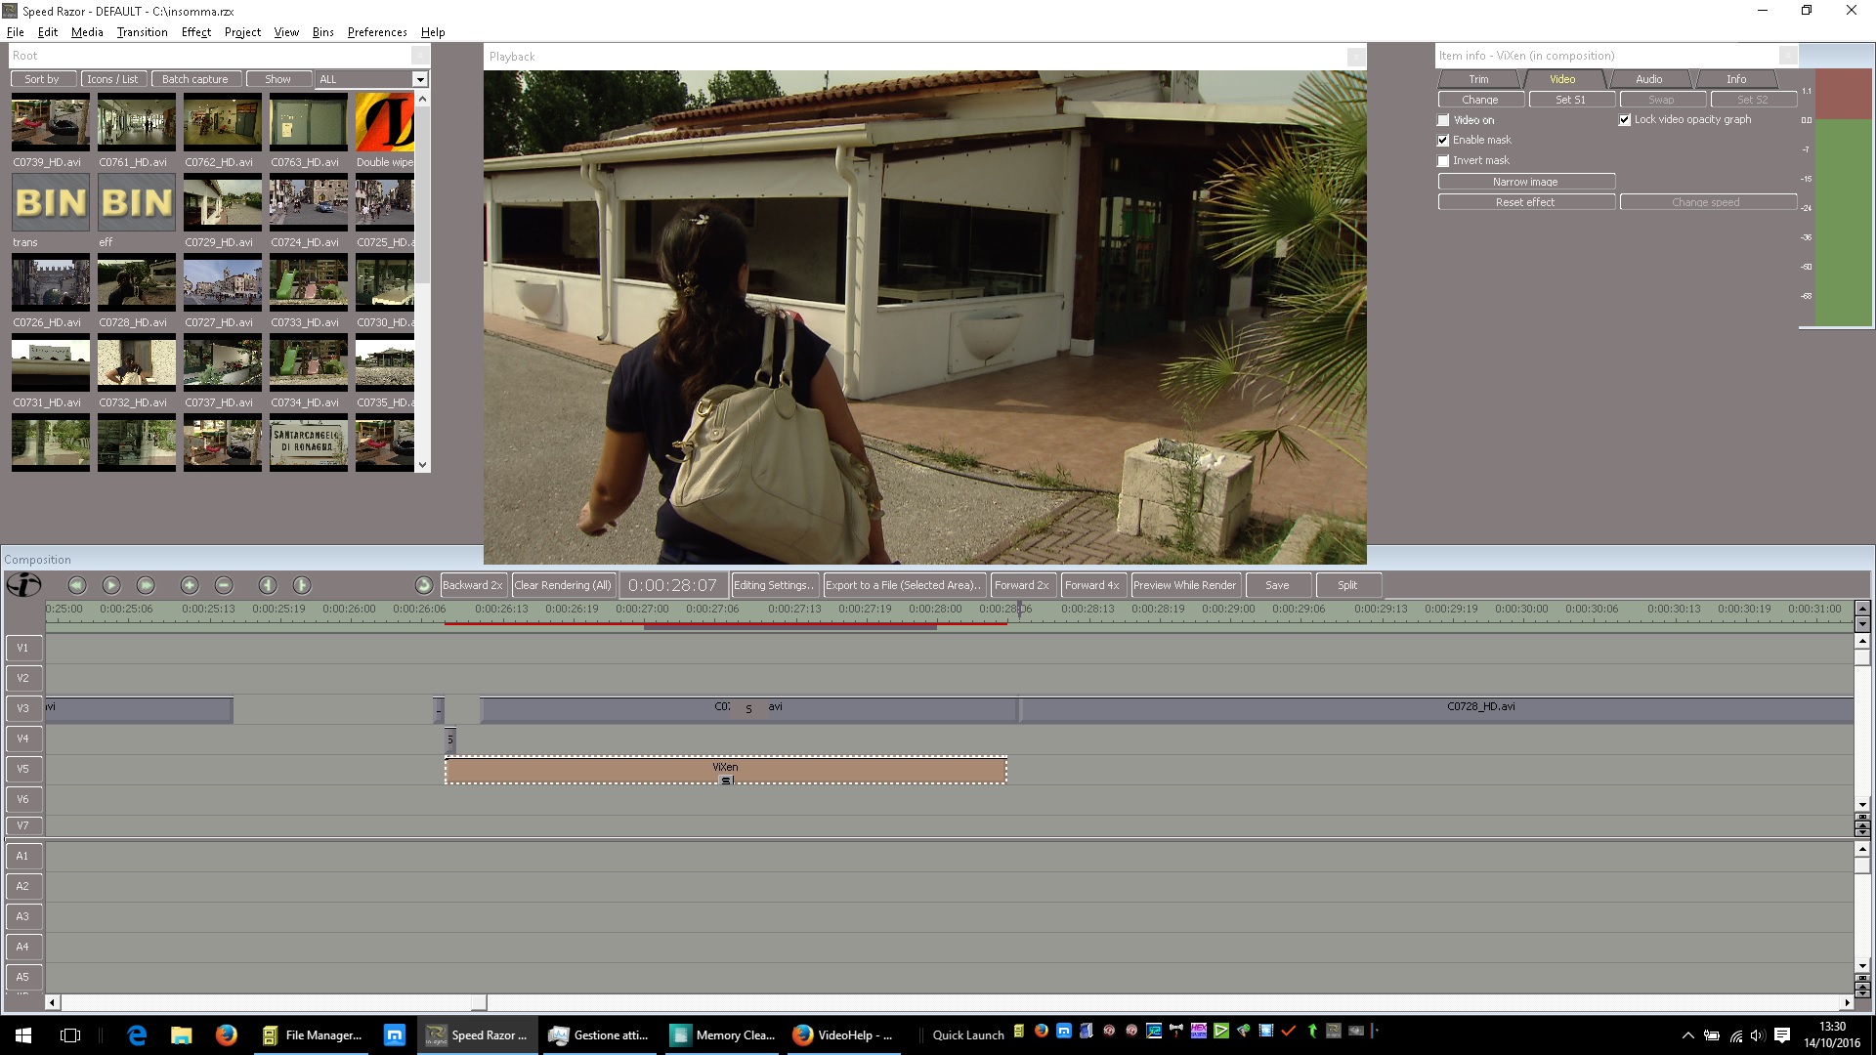
Task: Open Firefox from the Windows taskbar
Action: [226, 1035]
